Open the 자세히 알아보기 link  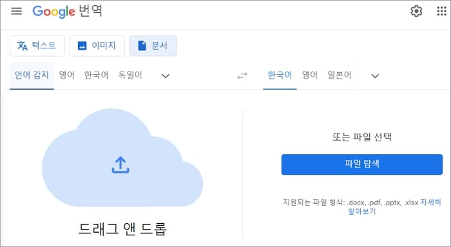point(394,207)
